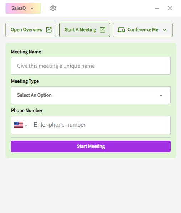The width and height of the screenshot is (181, 213).
Task: Minimize the SalesQ window
Action: 157,8
